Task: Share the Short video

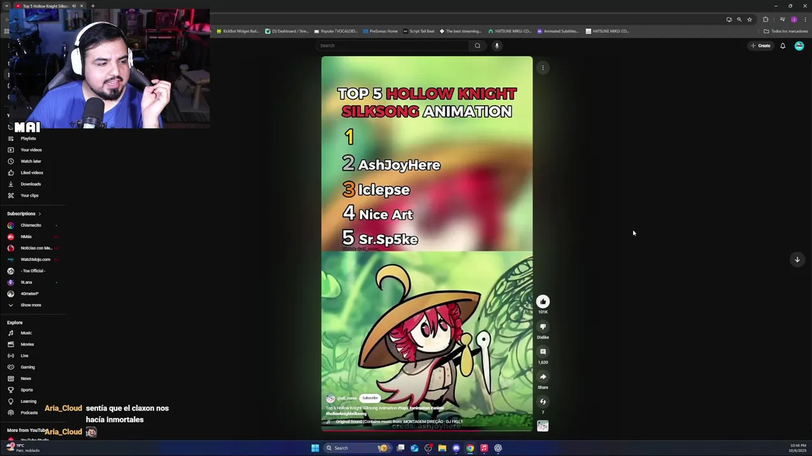Action: [x=542, y=377]
